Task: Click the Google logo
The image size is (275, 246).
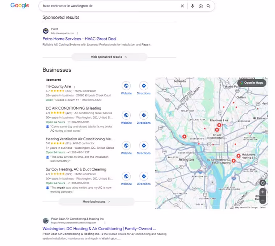Action: [20, 5]
